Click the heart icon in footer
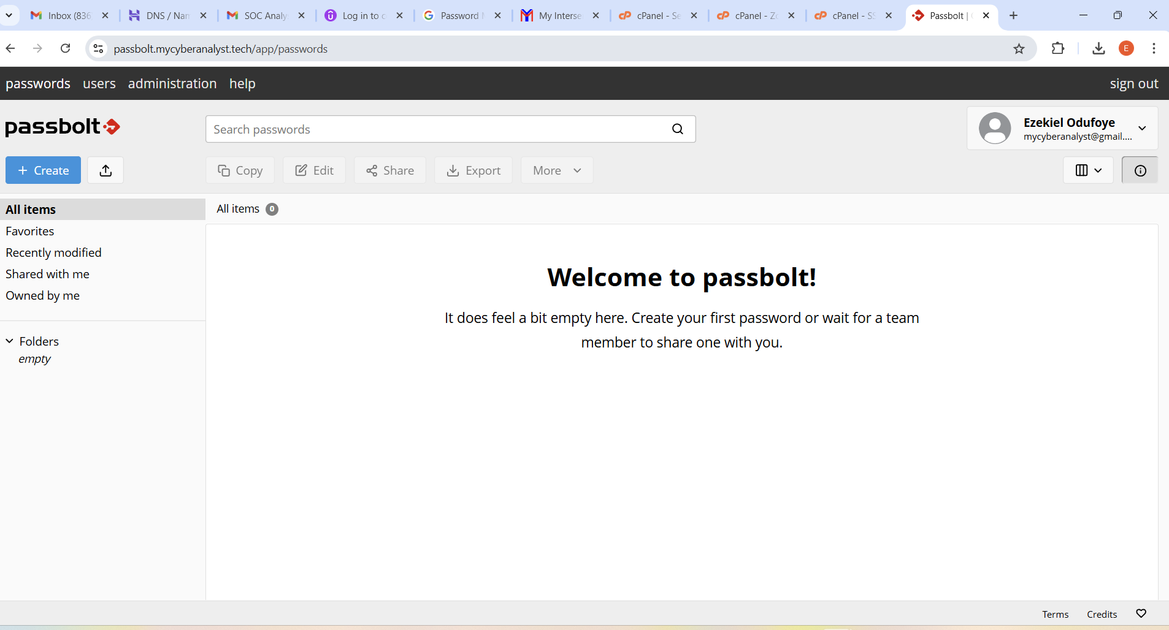Screen dimensions: 1169x630 1141,613
